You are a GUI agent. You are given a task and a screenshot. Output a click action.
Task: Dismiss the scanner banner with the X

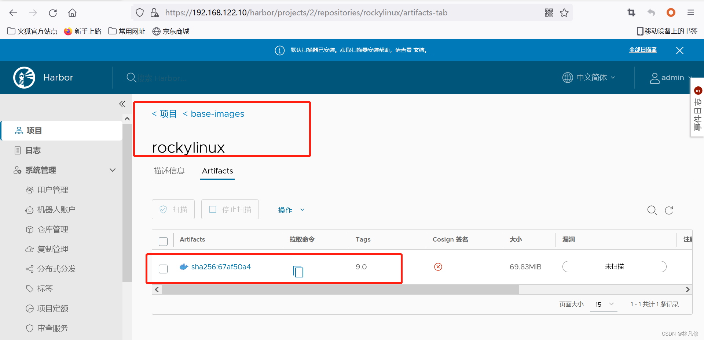680,51
